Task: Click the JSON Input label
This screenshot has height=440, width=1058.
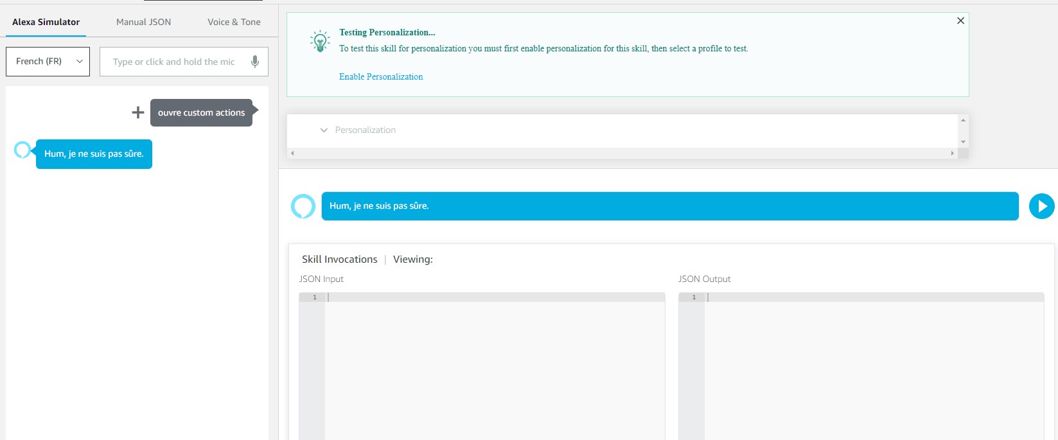Action: click(321, 279)
